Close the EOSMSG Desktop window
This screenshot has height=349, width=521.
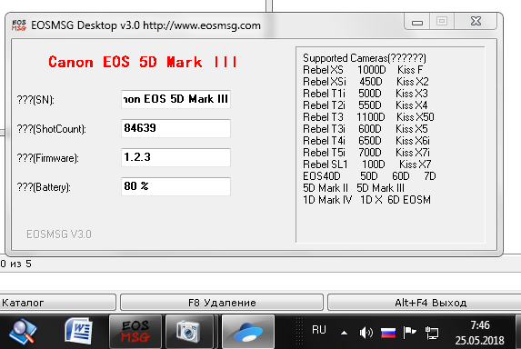476,22
